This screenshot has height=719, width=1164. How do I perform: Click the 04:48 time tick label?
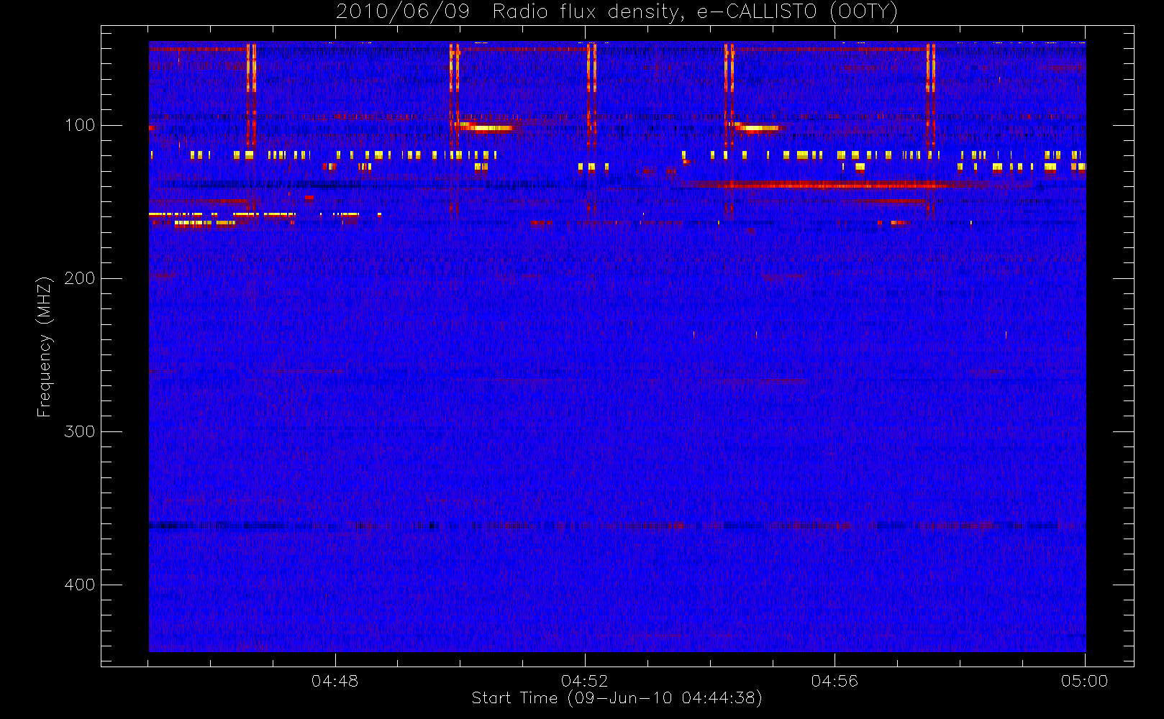(335, 681)
